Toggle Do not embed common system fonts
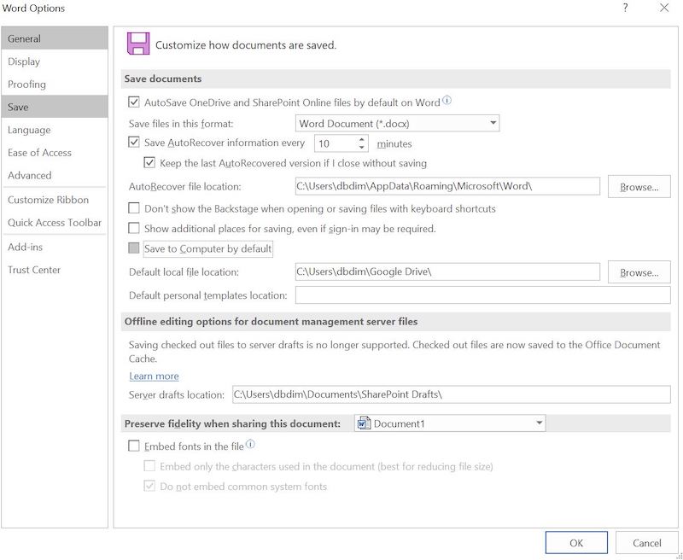The image size is (683, 560). [149, 486]
